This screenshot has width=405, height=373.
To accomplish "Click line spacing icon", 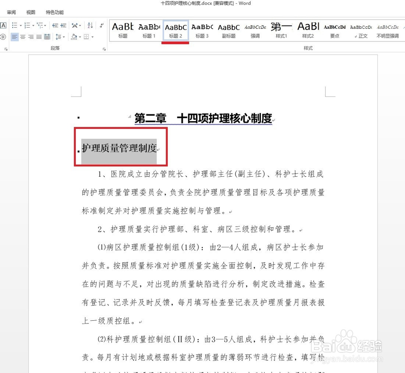I will pos(58,37).
